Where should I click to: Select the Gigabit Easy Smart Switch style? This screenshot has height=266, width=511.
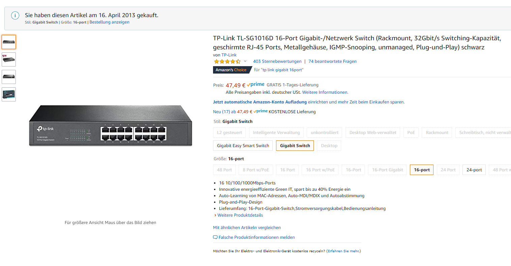click(243, 146)
